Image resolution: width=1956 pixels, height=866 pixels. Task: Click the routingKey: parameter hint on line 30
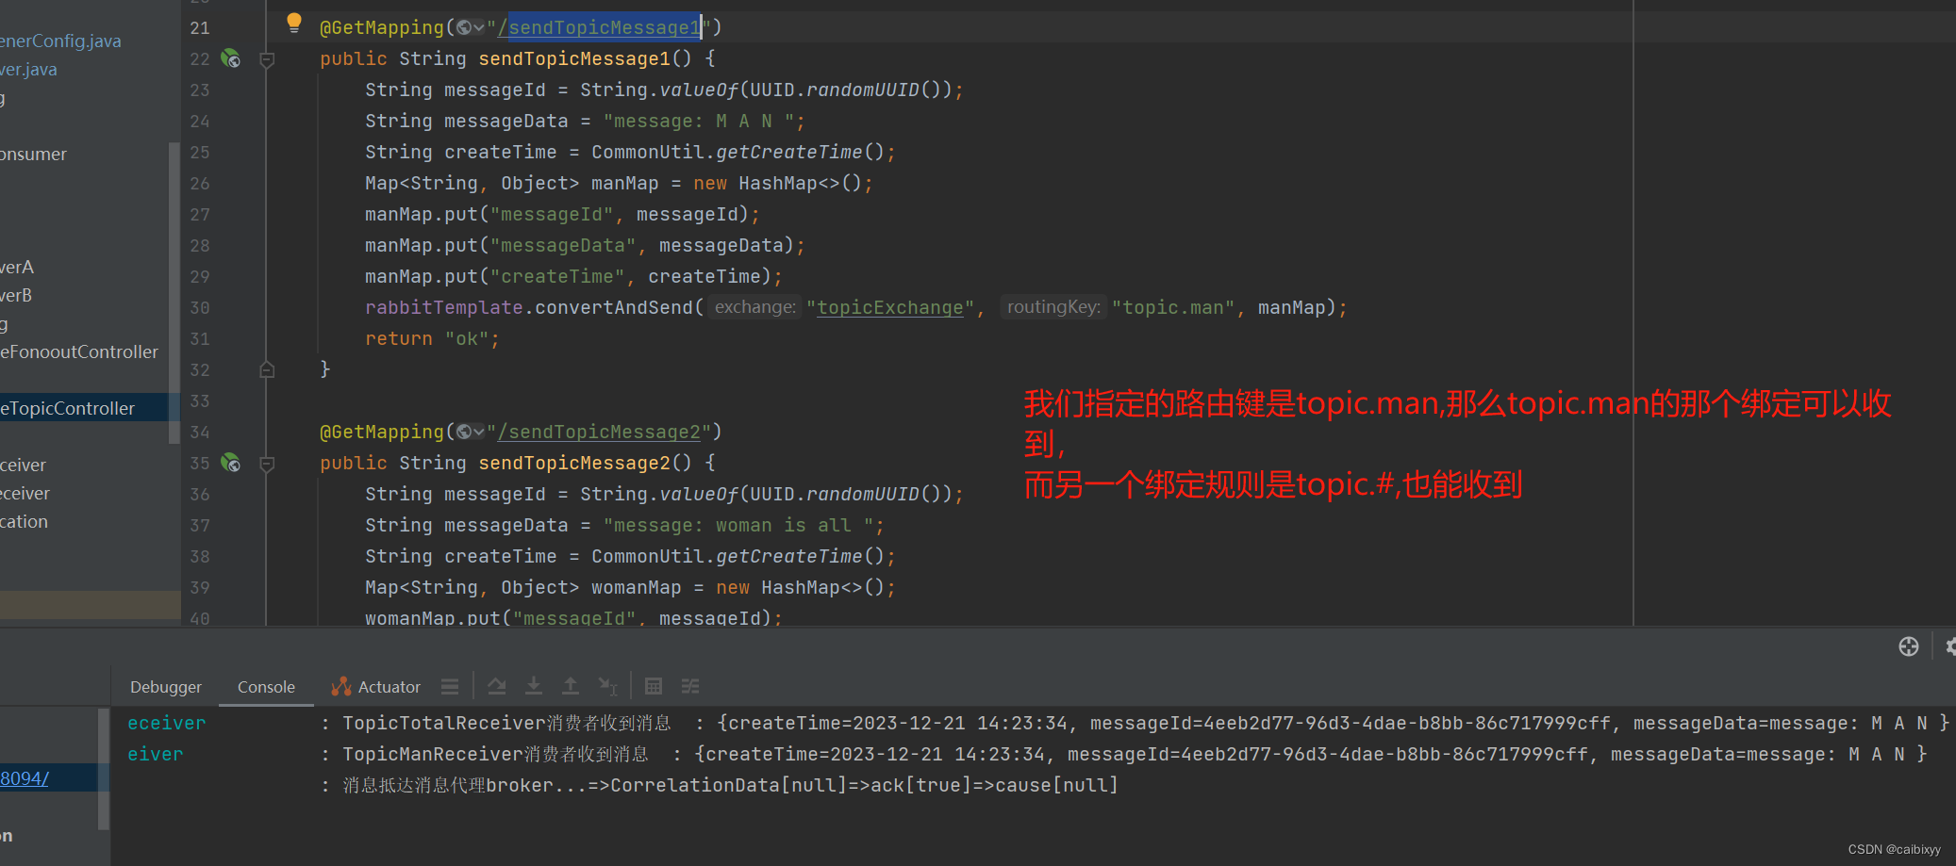pyautogui.click(x=1053, y=307)
